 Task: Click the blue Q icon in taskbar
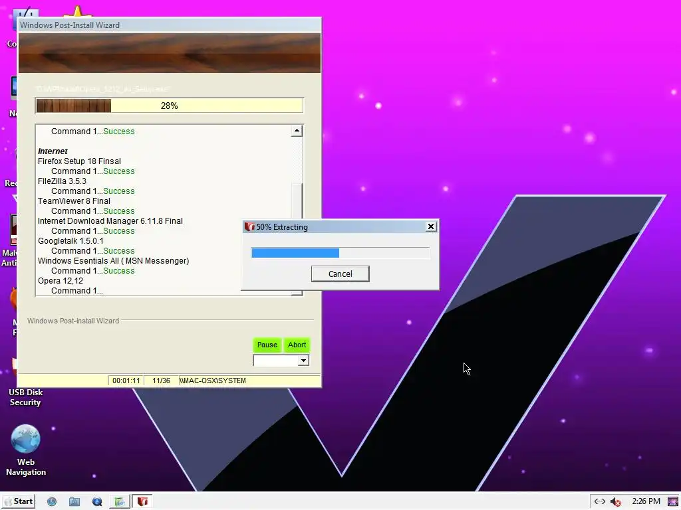tap(97, 502)
